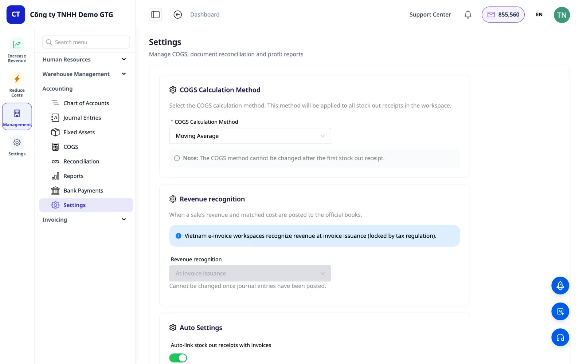Click gear icon beside Auto Settings heading
The image size is (583, 364).
pos(173,328)
